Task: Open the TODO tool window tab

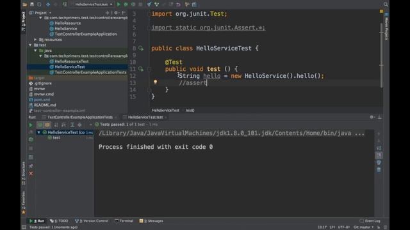Action: click(59, 221)
